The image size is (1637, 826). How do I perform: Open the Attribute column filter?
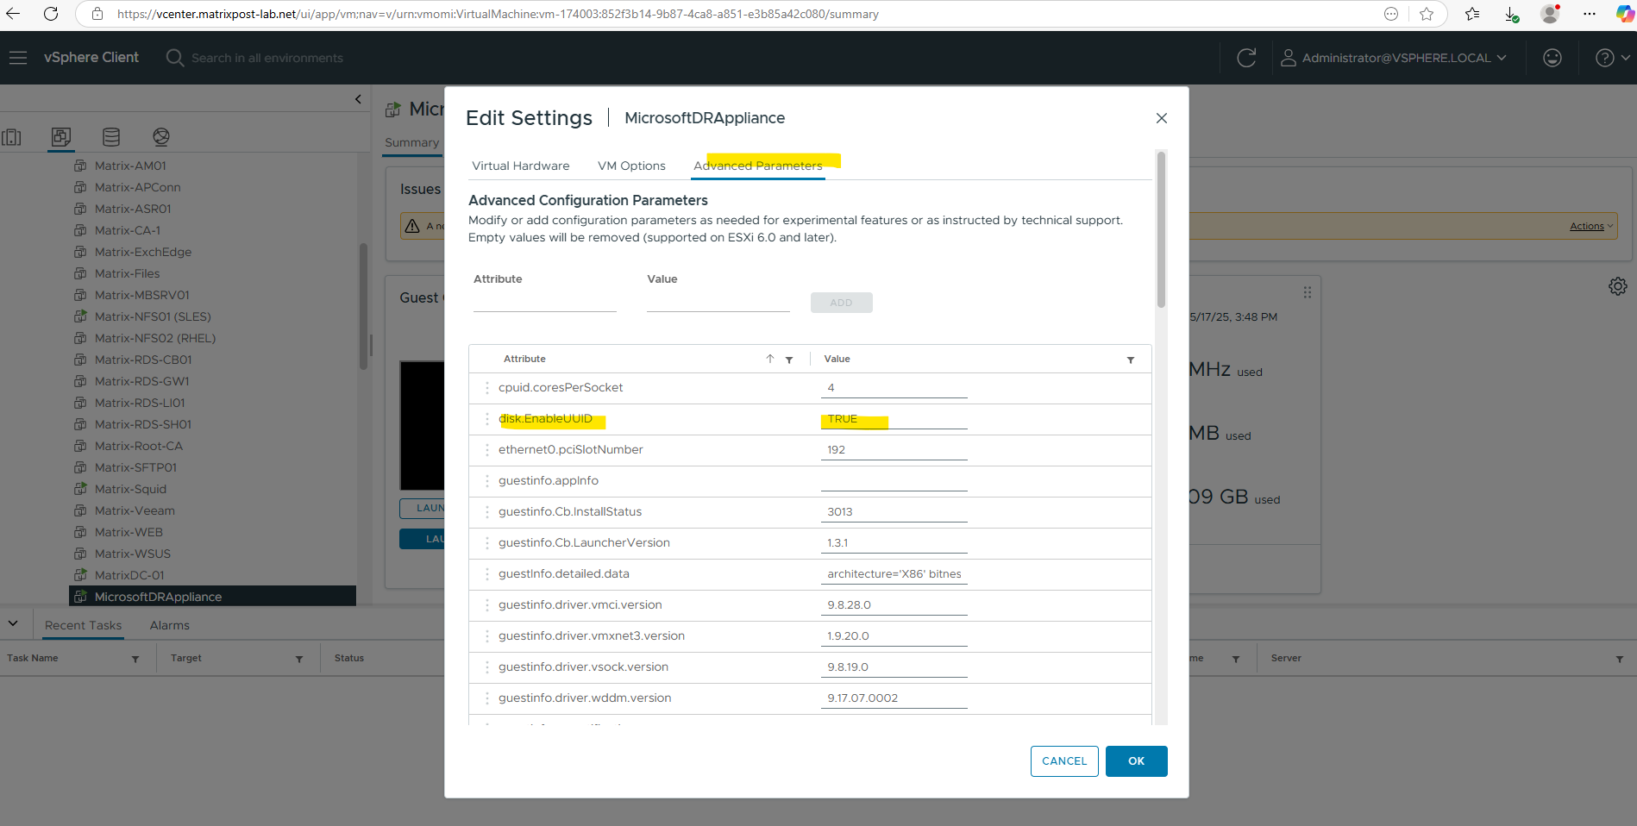coord(789,360)
